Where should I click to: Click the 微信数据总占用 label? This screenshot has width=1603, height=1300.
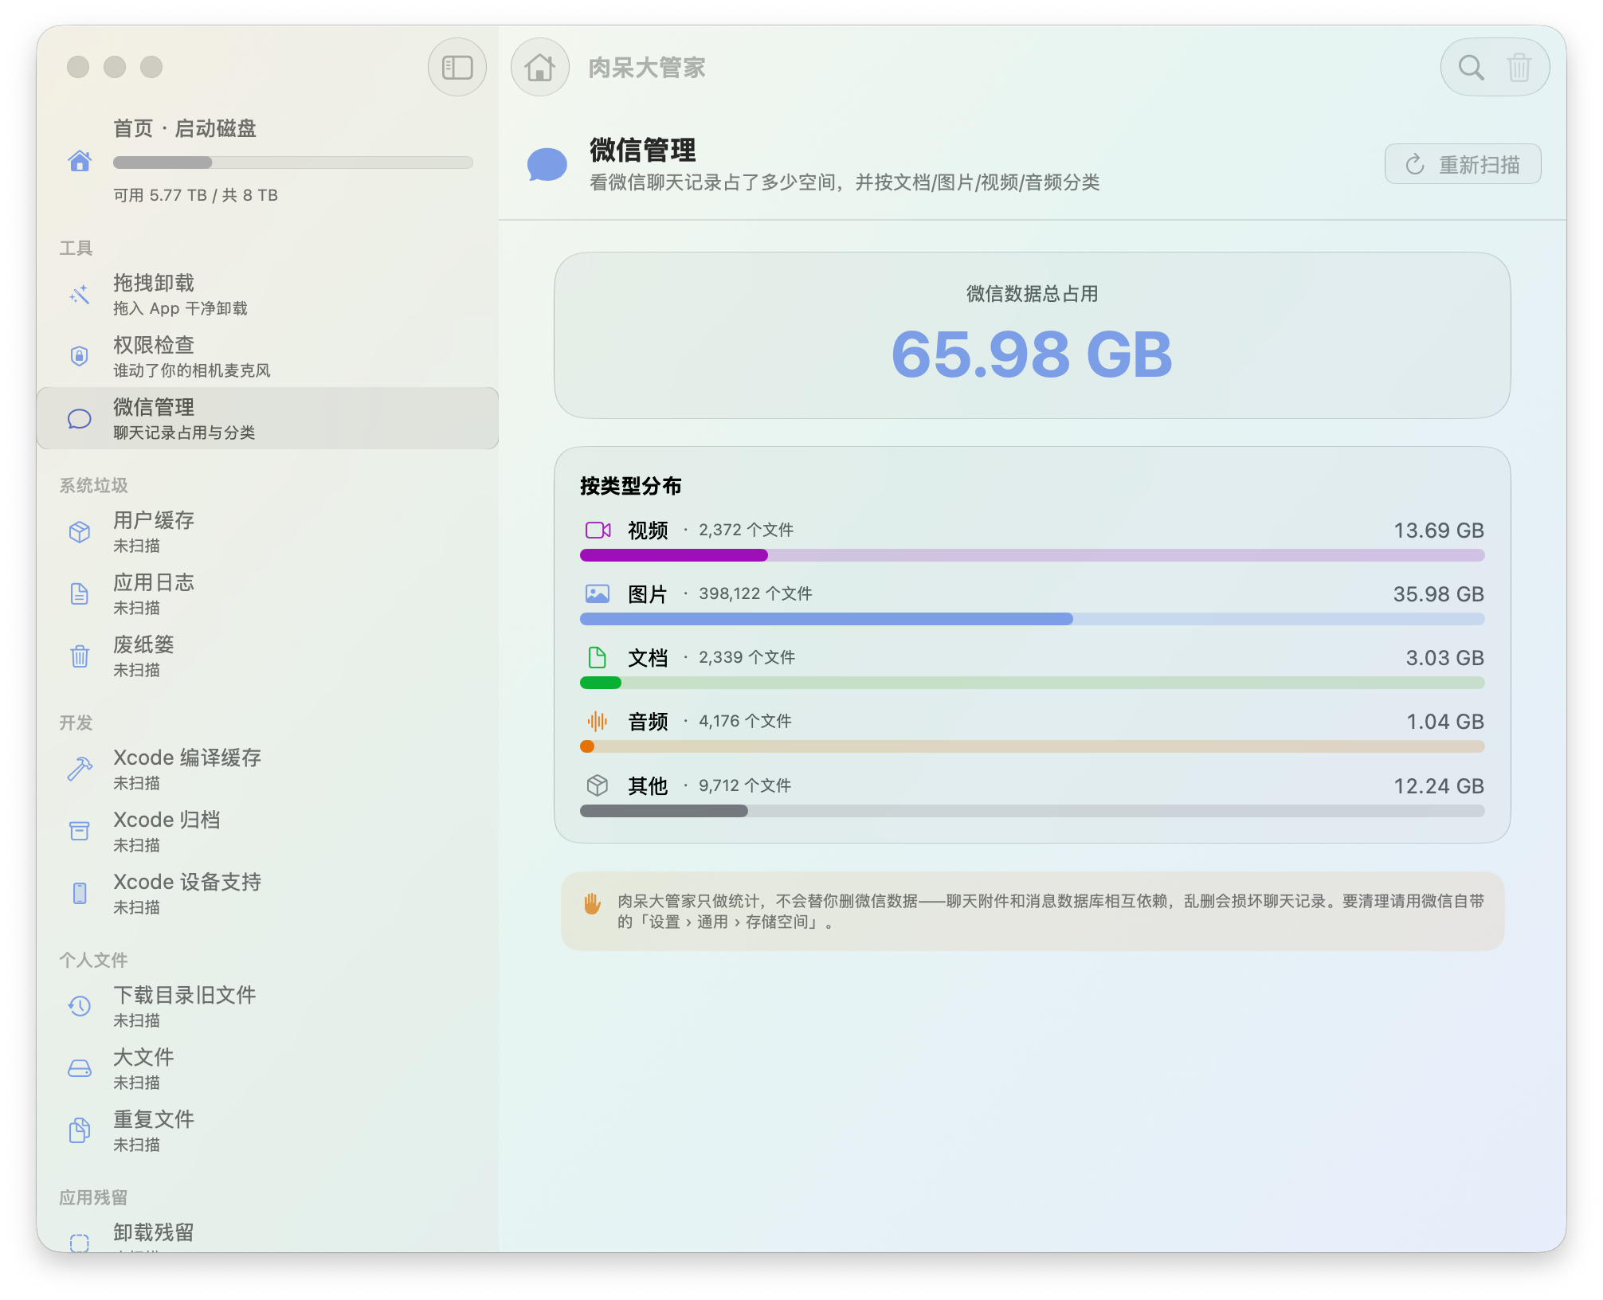click(x=1032, y=294)
